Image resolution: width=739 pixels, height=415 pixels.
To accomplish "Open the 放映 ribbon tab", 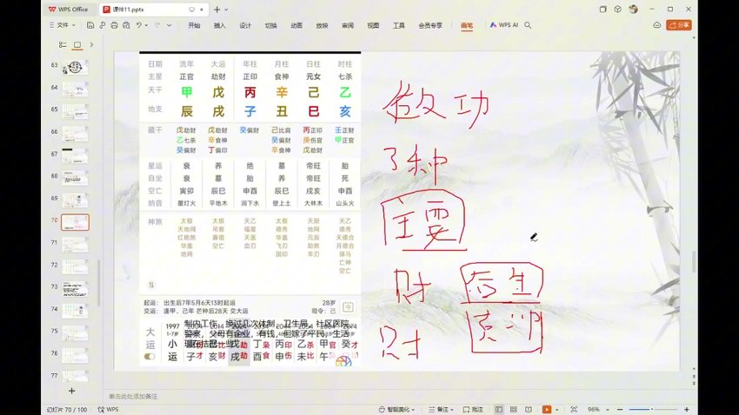I will [322, 25].
